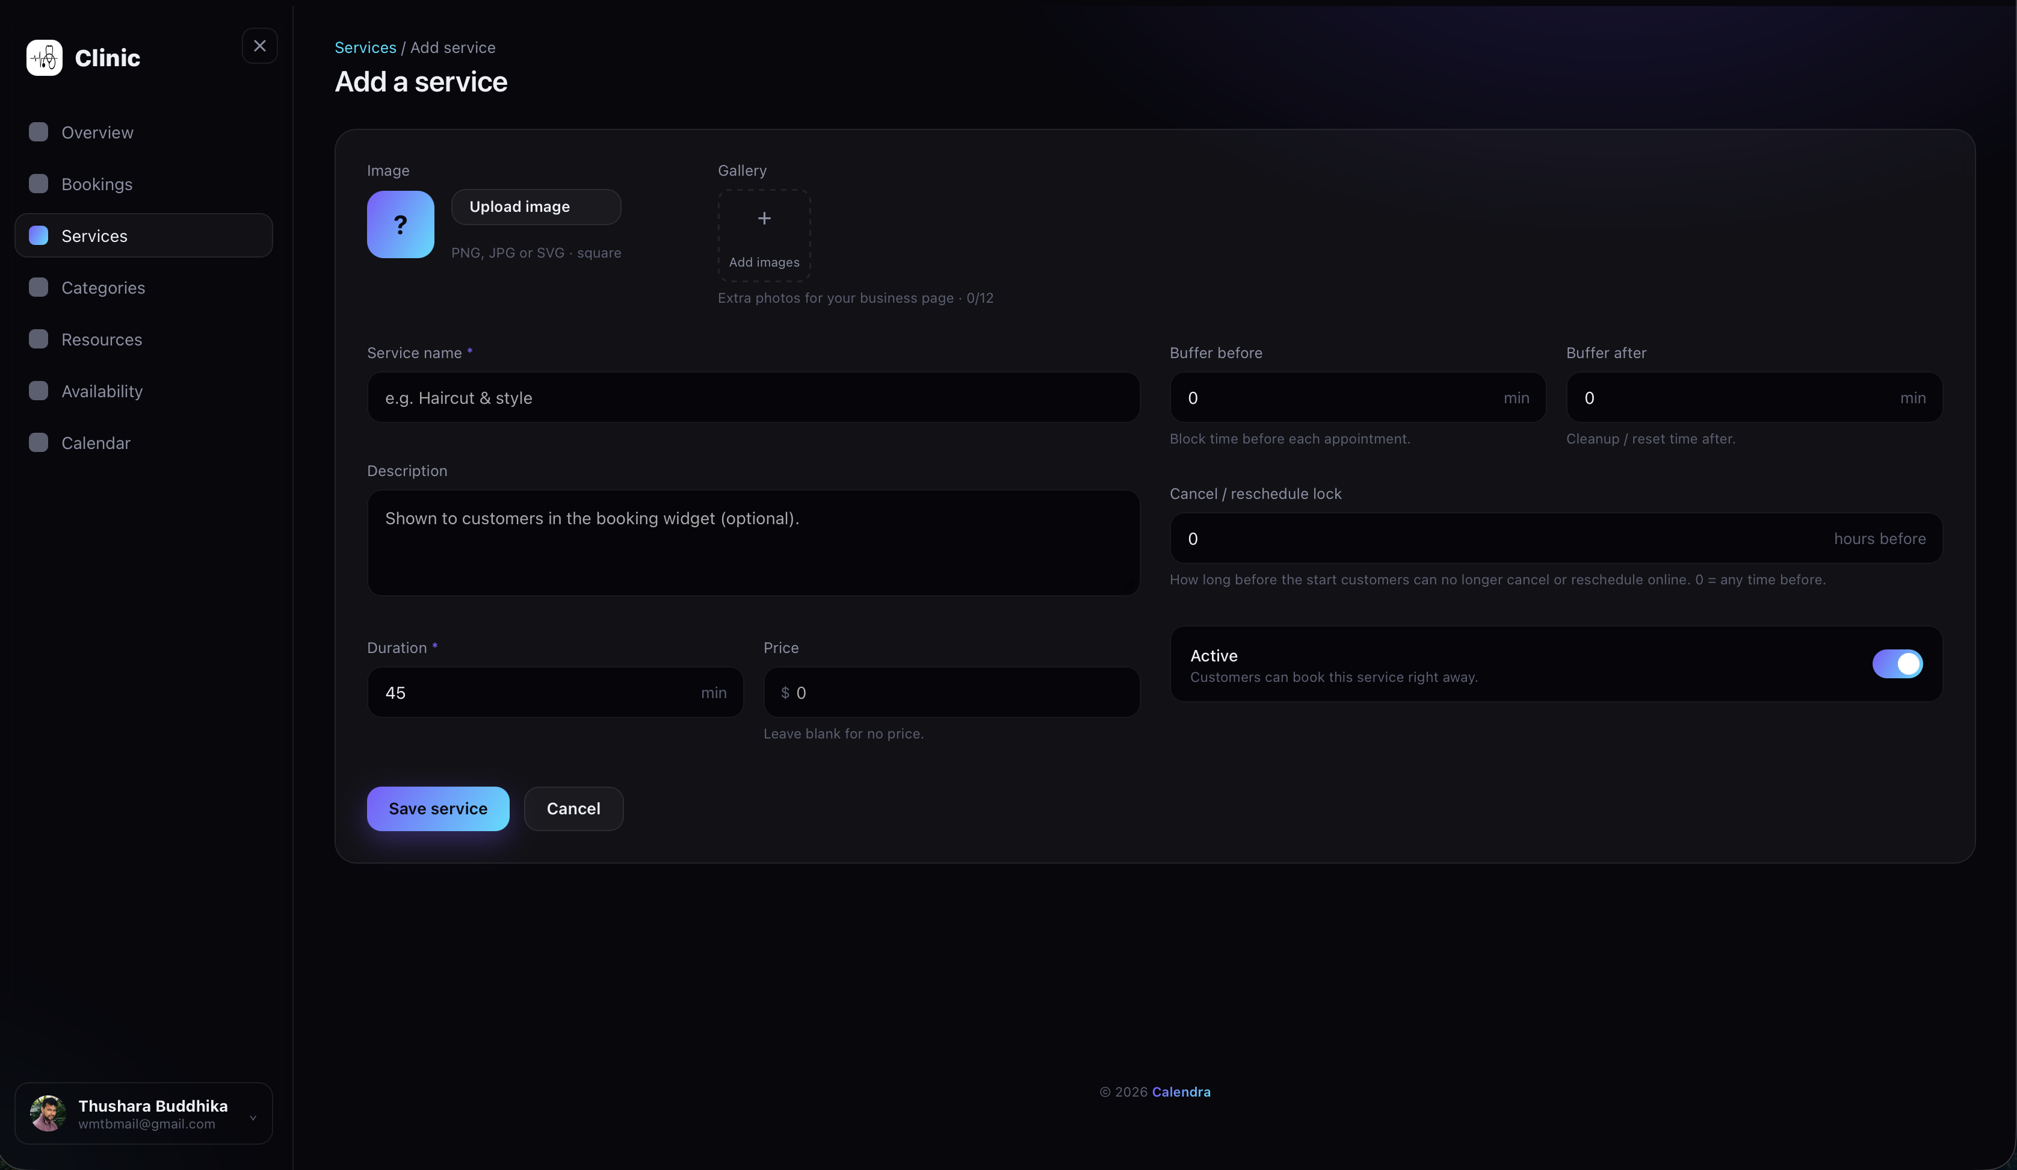Click the 'Cleanup / reset time after.' hint
This screenshot has height=1170, width=2017.
point(1651,439)
